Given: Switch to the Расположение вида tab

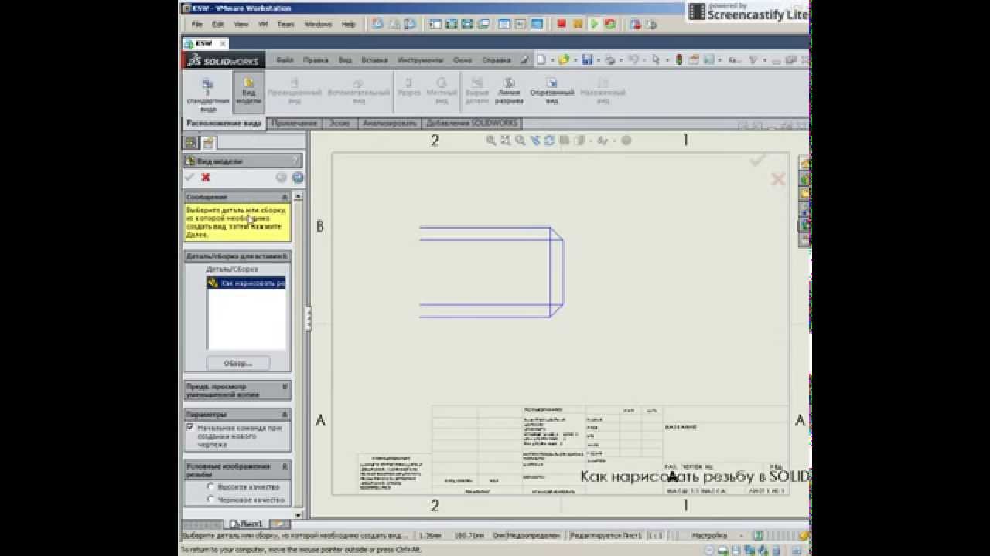Looking at the screenshot, I should 224,124.
